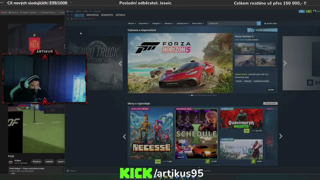This screenshot has height=180, width=320.
Task: Open the Forza Horizon 5 featured banner
Action: point(180,63)
